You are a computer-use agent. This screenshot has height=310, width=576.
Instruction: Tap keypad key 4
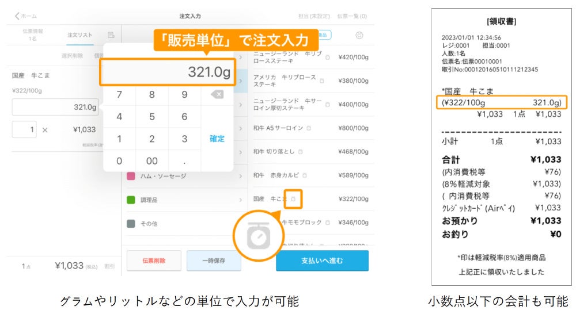point(119,117)
